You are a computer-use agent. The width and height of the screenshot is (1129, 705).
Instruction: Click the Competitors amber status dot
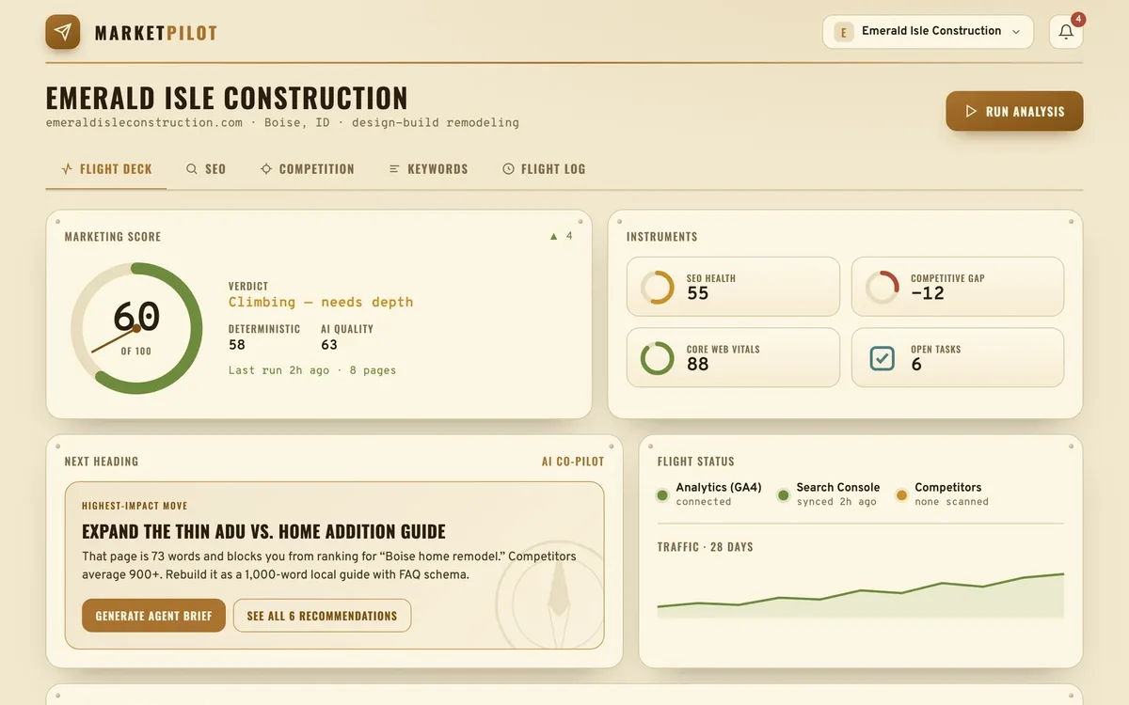pos(901,494)
